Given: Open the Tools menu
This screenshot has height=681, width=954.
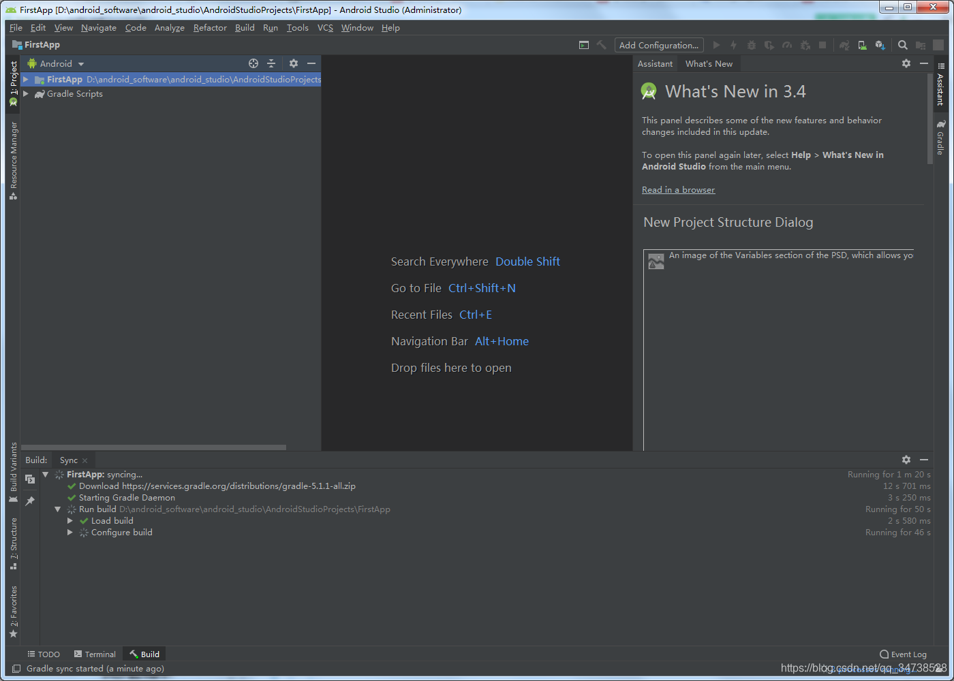Looking at the screenshot, I should [297, 28].
